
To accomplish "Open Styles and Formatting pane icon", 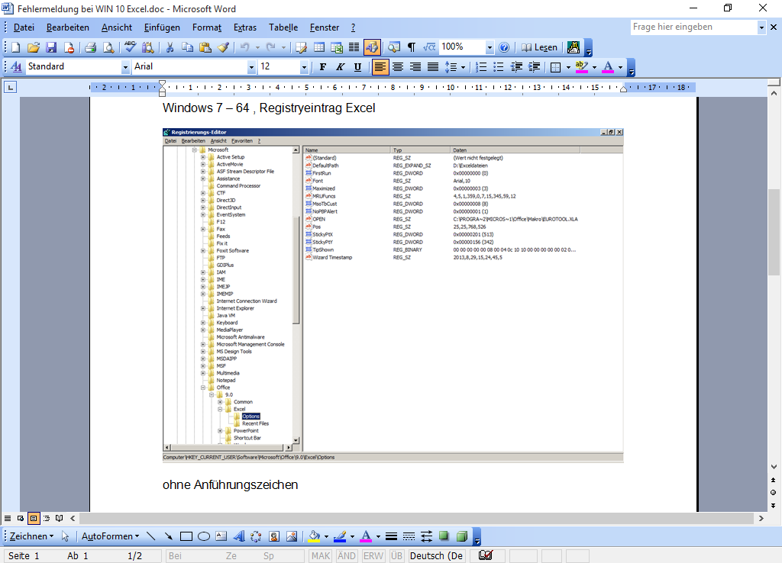I will [16, 67].
